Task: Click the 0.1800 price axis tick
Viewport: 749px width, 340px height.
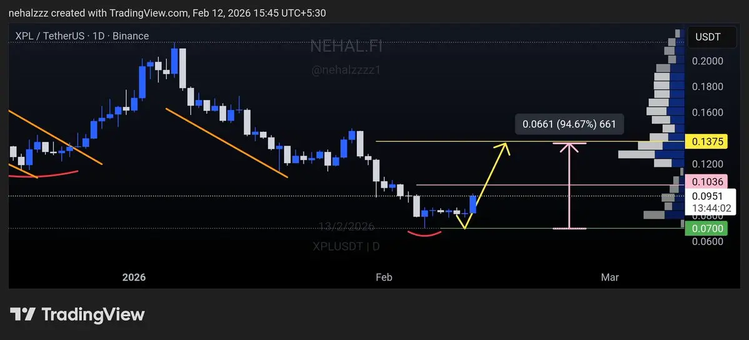Action: [x=708, y=87]
